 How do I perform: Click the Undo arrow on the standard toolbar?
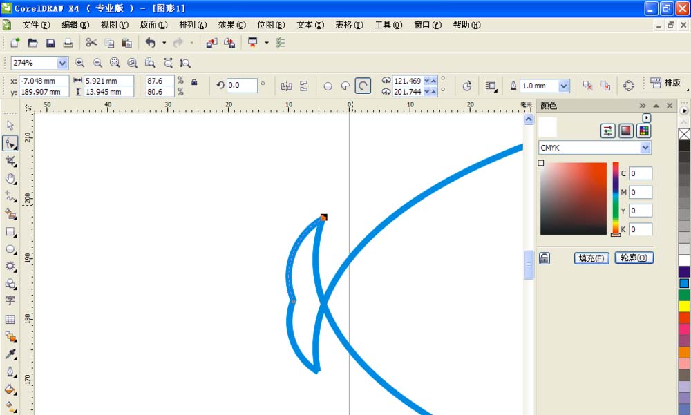[x=151, y=42]
